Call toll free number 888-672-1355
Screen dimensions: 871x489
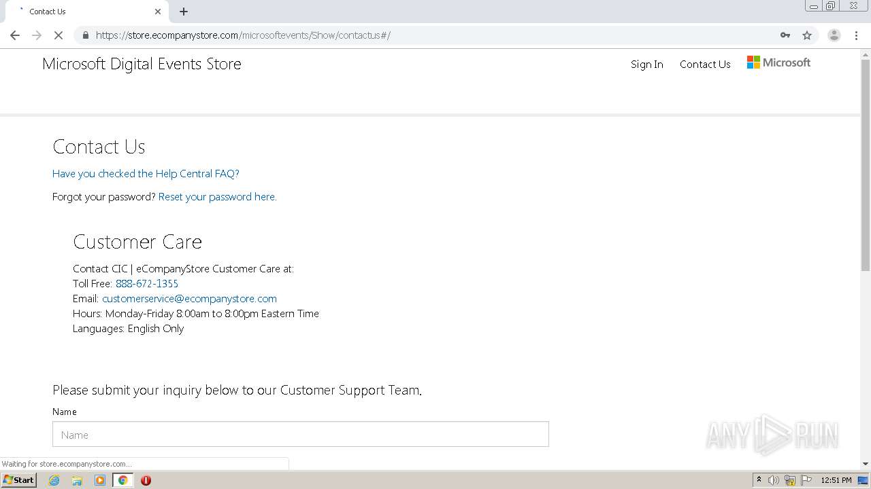click(x=147, y=284)
